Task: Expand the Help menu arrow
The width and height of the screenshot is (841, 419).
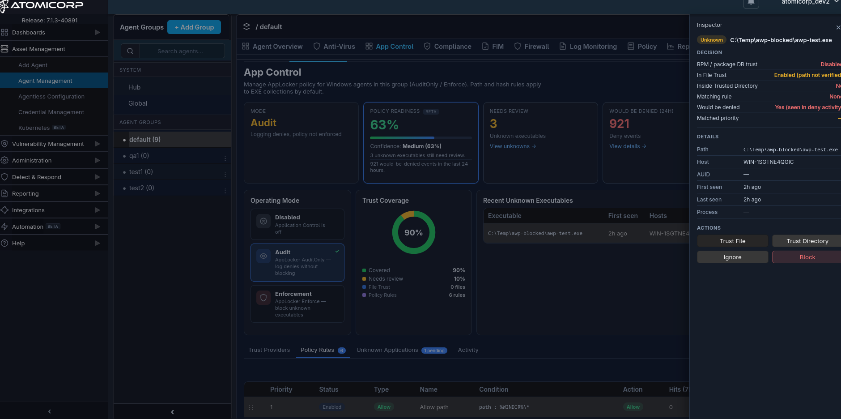Action: click(x=98, y=243)
